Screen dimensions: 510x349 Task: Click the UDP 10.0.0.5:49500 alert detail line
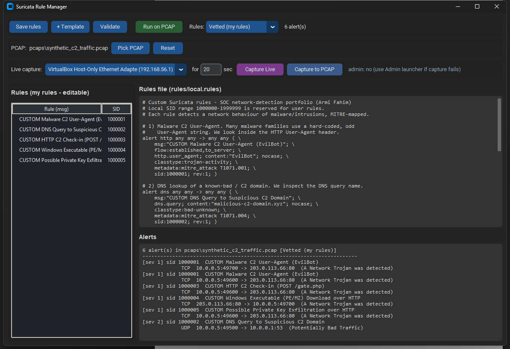272,328
